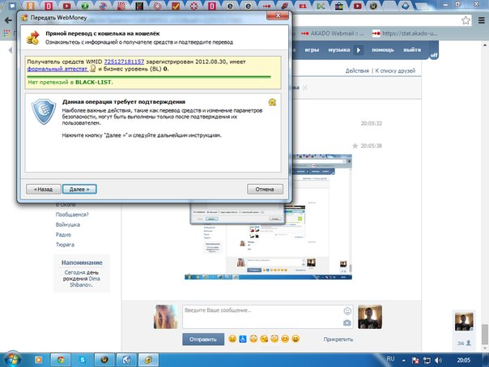Click the camera icon in message box
Image resolution: width=489 pixels, height=367 pixels.
(x=347, y=323)
